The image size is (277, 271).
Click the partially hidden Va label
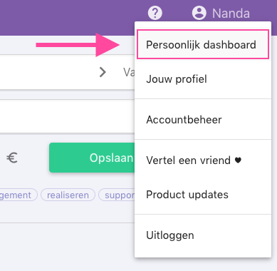[x=129, y=72]
